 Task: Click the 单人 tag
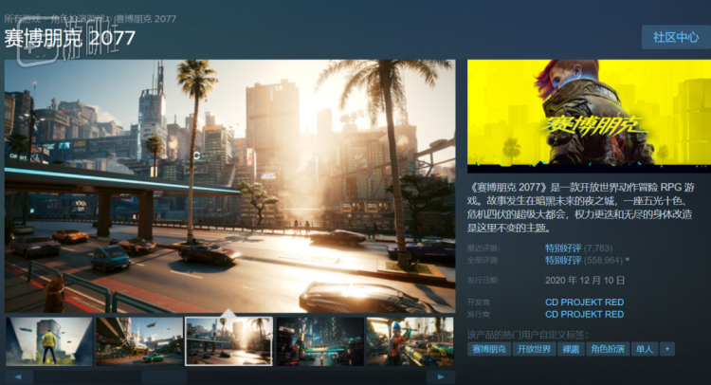click(645, 349)
